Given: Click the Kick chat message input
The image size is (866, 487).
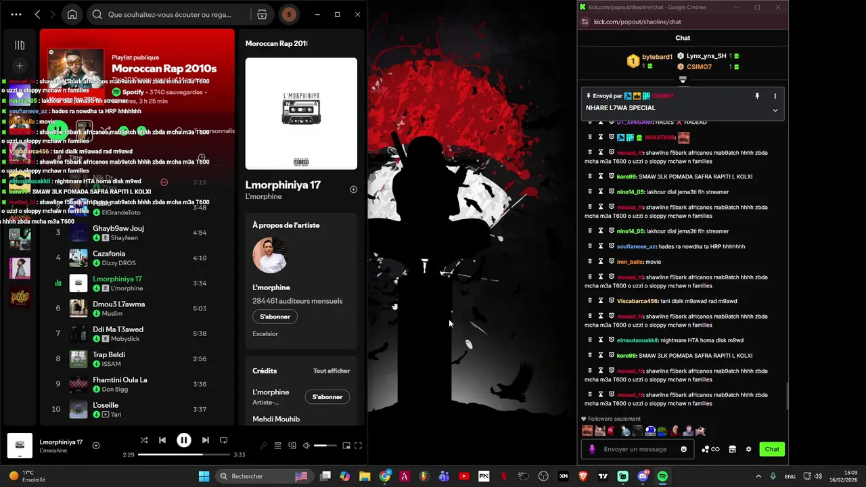Looking at the screenshot, I should pos(636,449).
